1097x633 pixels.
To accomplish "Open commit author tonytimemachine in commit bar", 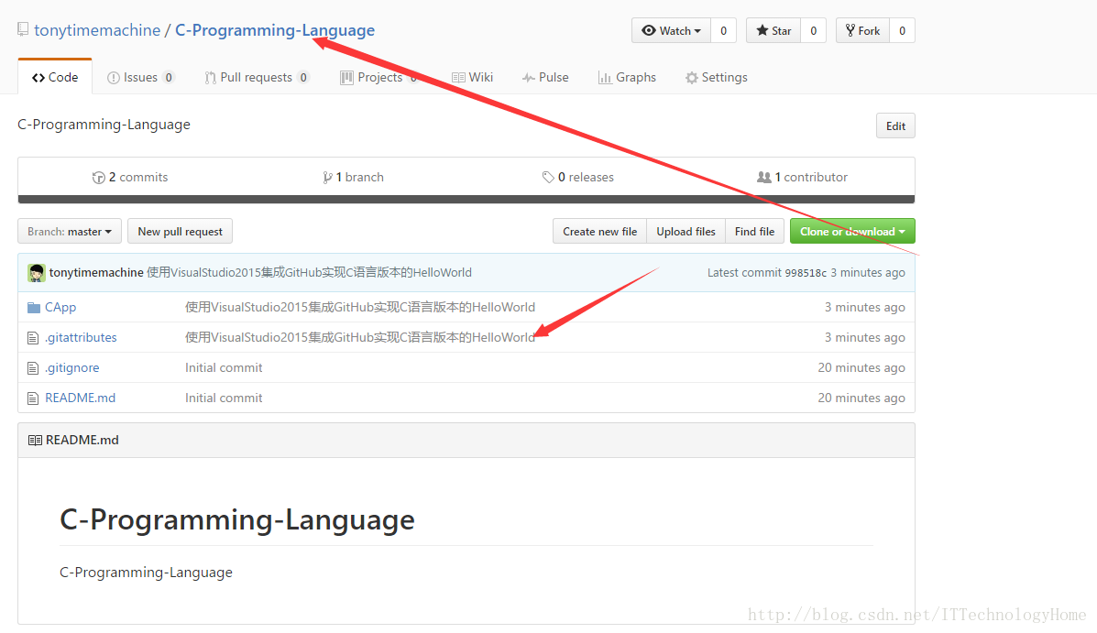I will [96, 273].
